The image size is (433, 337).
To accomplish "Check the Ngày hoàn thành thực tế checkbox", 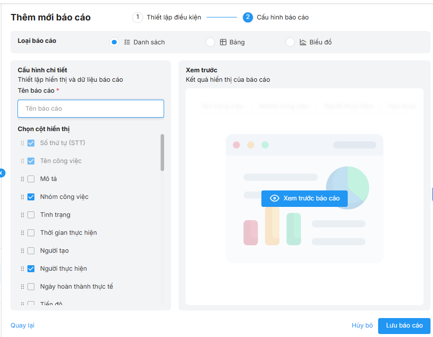I will point(31,287).
